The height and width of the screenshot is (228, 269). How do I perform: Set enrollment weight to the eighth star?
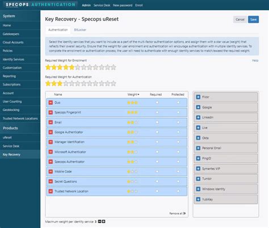90,67
